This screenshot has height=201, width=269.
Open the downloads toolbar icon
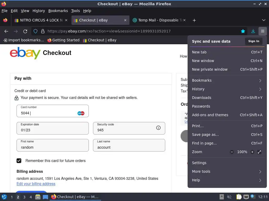coord(253,31)
